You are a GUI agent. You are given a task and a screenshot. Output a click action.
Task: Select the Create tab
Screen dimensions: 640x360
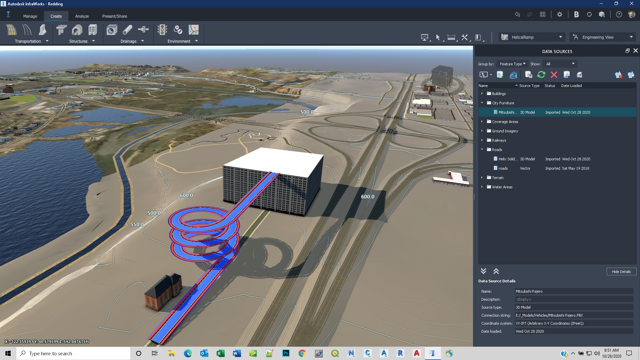[56, 16]
